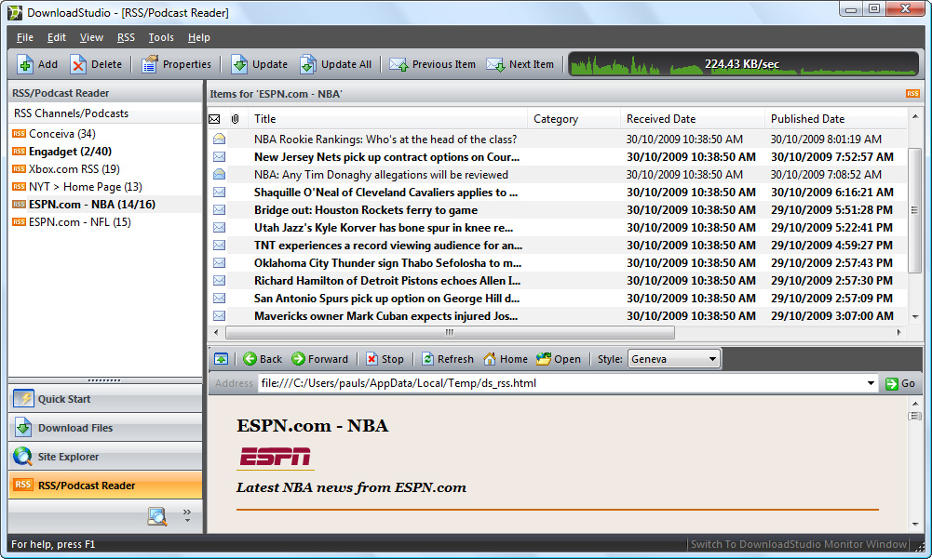Image resolution: width=932 pixels, height=559 pixels.
Task: Jump to Next Item in toolbar
Action: tap(495, 64)
